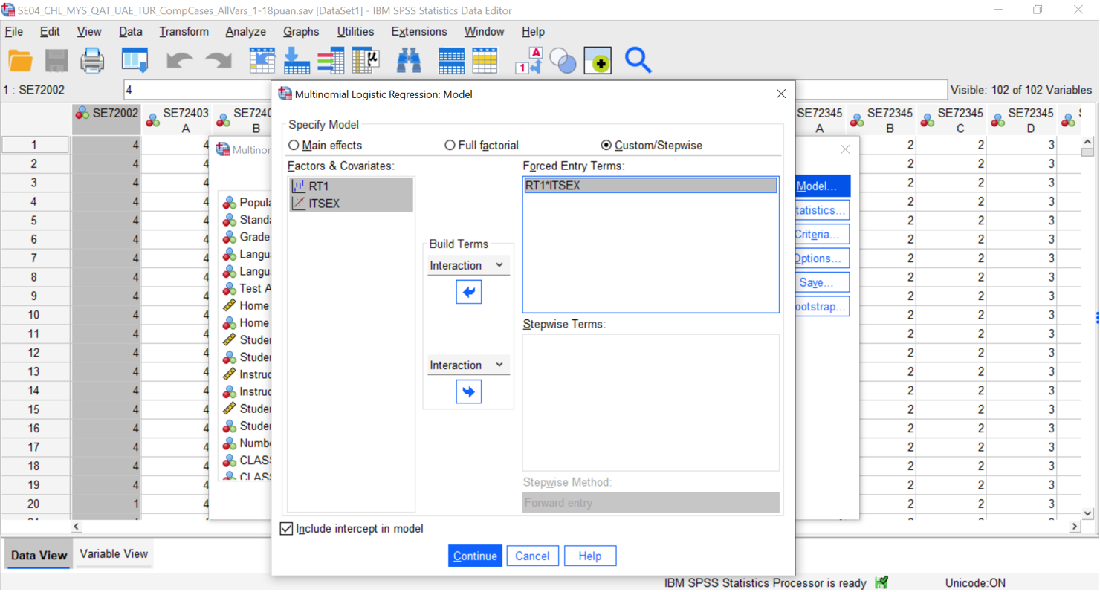Click the SE72002 column header
Viewport: 1100px width, 592px height.
pos(106,120)
